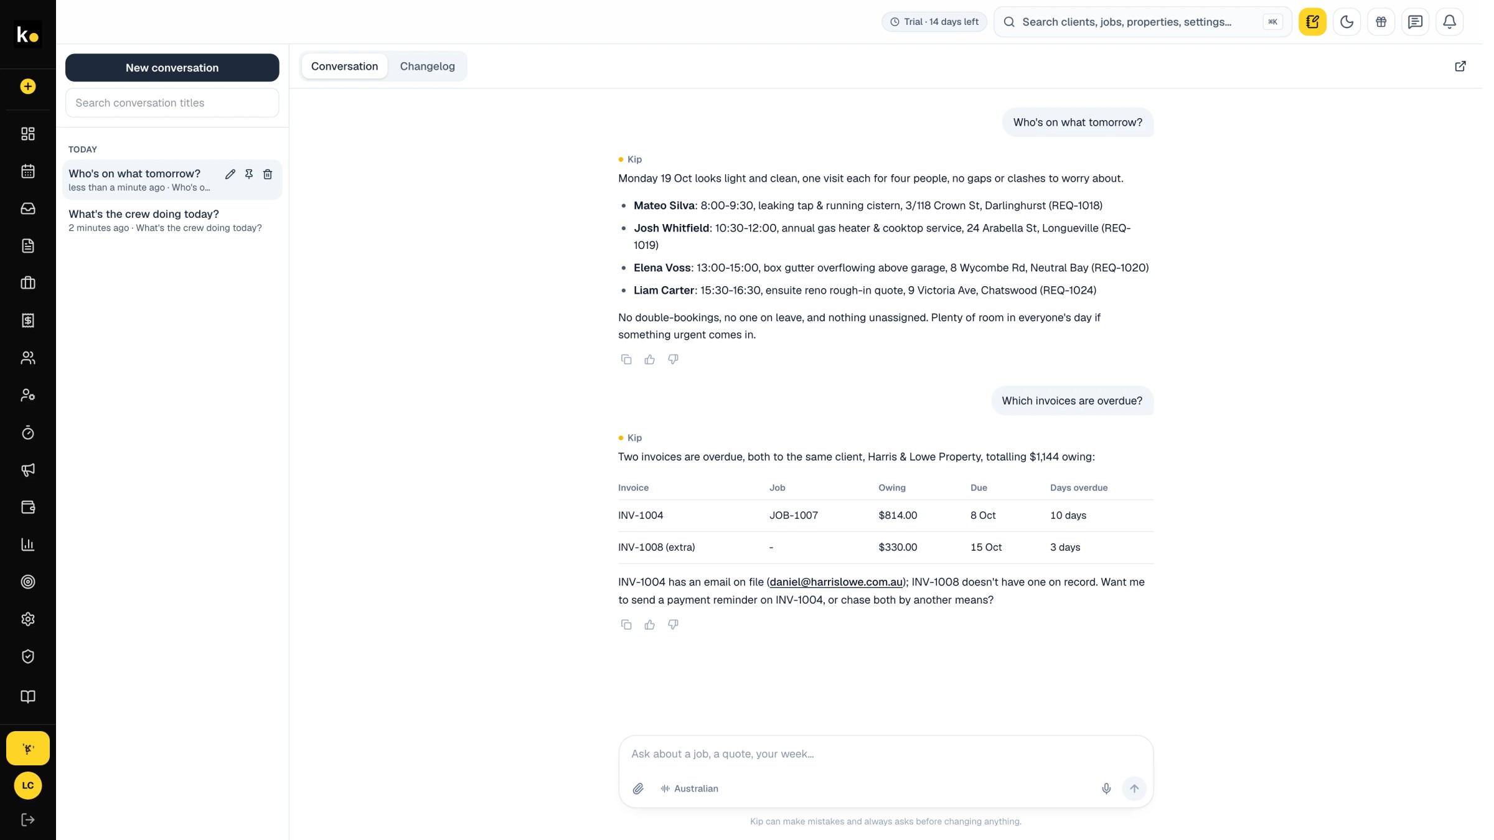This screenshot has width=1494, height=840.
Task: Open 'What's the crew doing today?' conversation
Action: (172, 220)
